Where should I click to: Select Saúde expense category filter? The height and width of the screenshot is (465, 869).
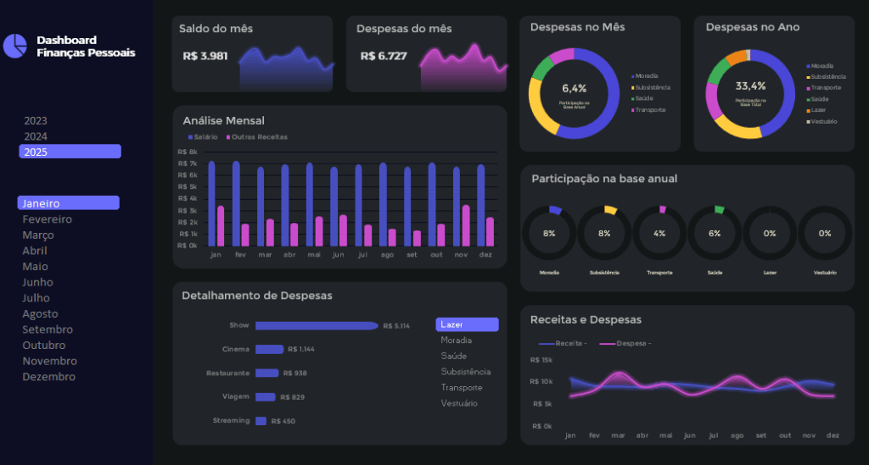pyautogui.click(x=453, y=356)
